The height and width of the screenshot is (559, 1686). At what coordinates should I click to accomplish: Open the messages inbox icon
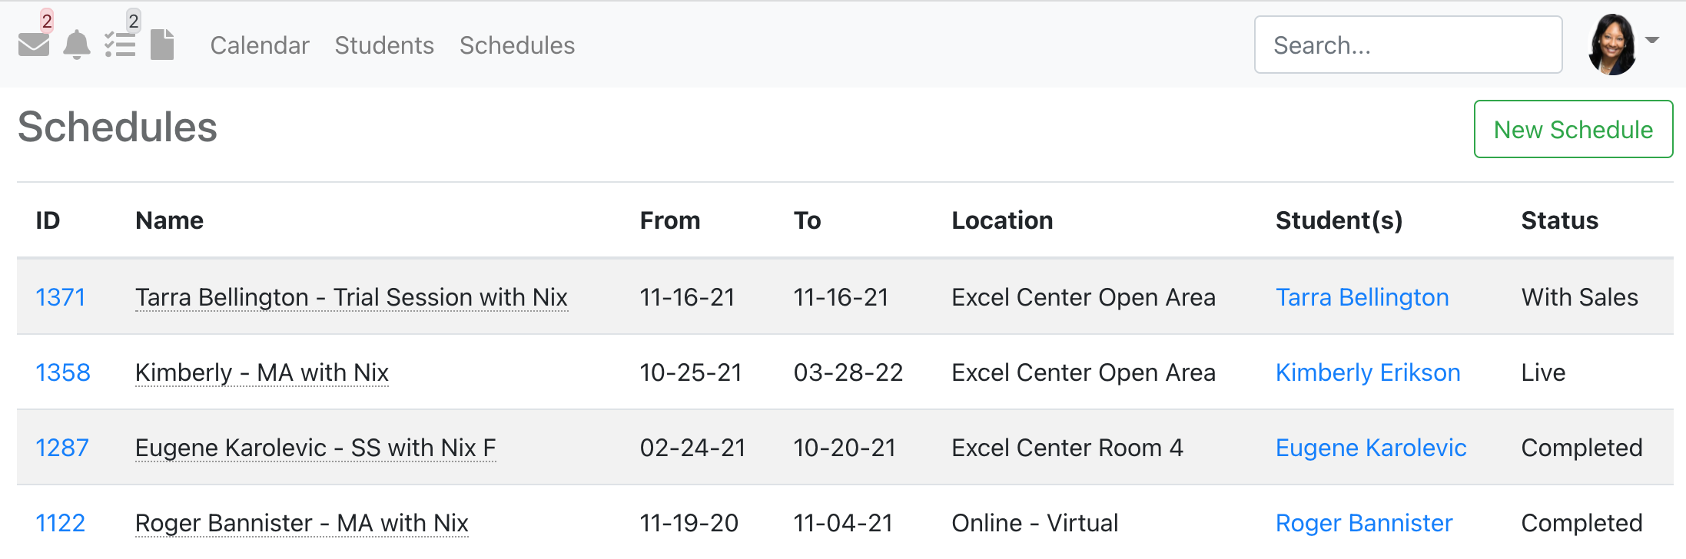35,45
